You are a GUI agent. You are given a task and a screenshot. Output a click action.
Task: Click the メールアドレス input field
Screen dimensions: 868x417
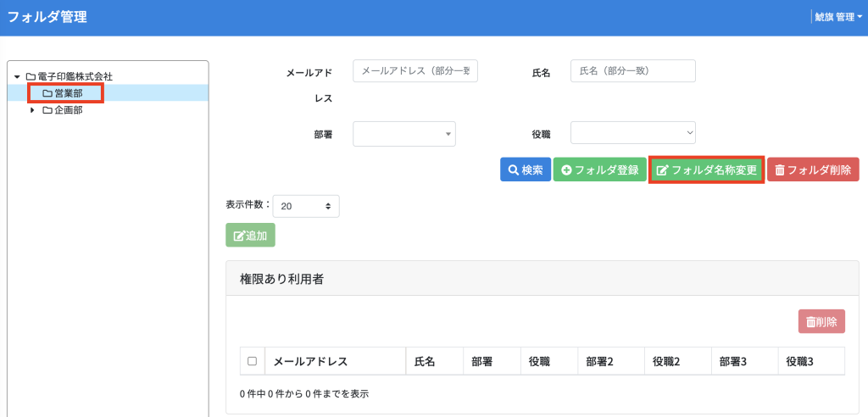[415, 71]
